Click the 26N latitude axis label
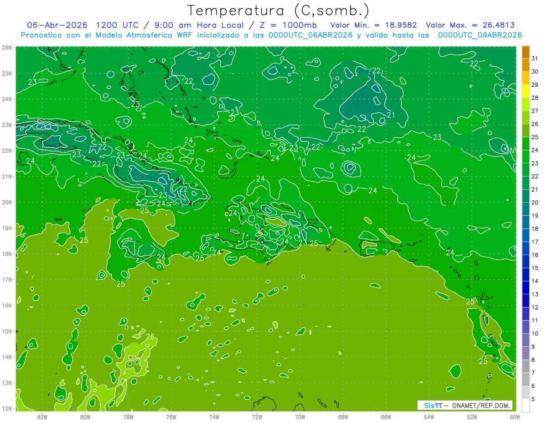This screenshot has width=547, height=423. coord(6,47)
